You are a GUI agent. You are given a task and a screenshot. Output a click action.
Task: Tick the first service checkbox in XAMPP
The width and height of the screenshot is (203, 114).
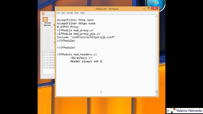pos(47,29)
